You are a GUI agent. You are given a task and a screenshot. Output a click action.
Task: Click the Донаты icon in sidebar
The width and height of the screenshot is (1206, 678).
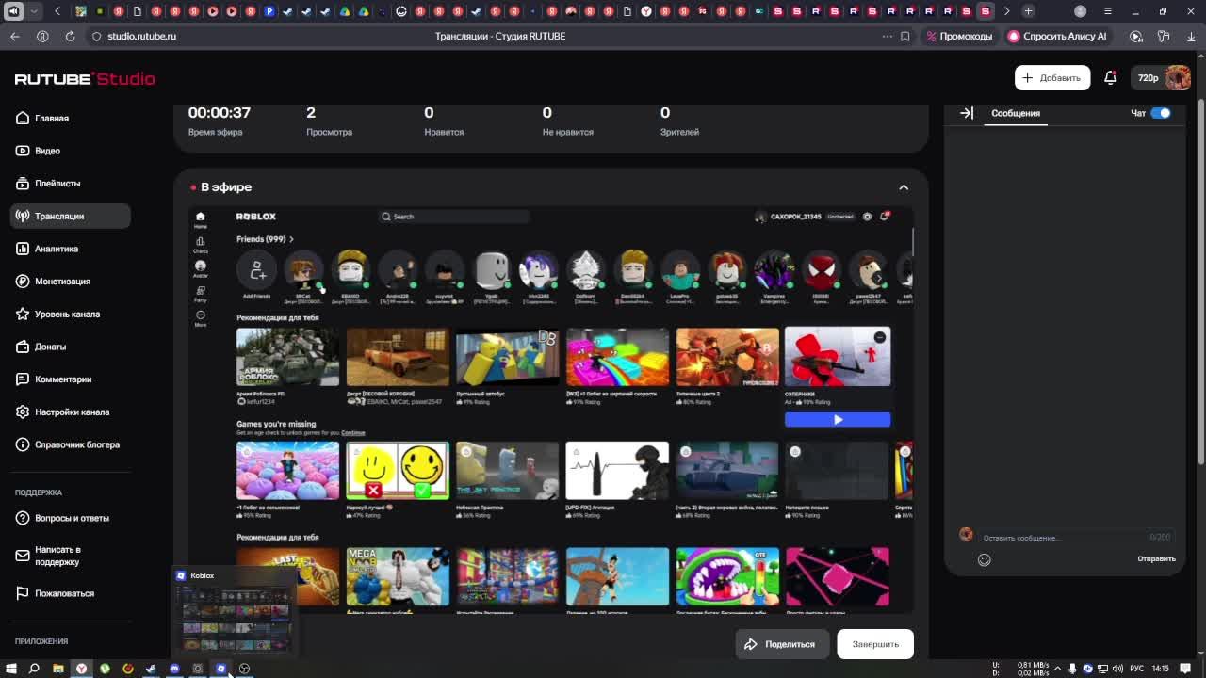tap(23, 347)
